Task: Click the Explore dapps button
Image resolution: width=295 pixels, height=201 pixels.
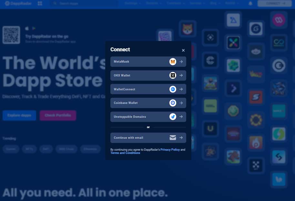Action: (19, 115)
